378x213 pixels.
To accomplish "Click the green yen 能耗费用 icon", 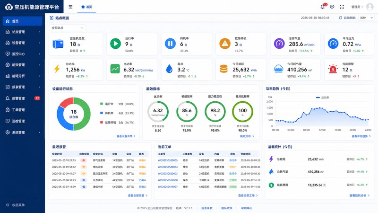I will click(x=271, y=185).
